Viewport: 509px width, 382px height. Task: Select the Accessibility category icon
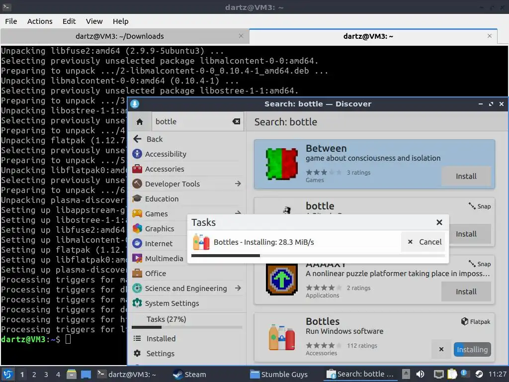[137, 154]
